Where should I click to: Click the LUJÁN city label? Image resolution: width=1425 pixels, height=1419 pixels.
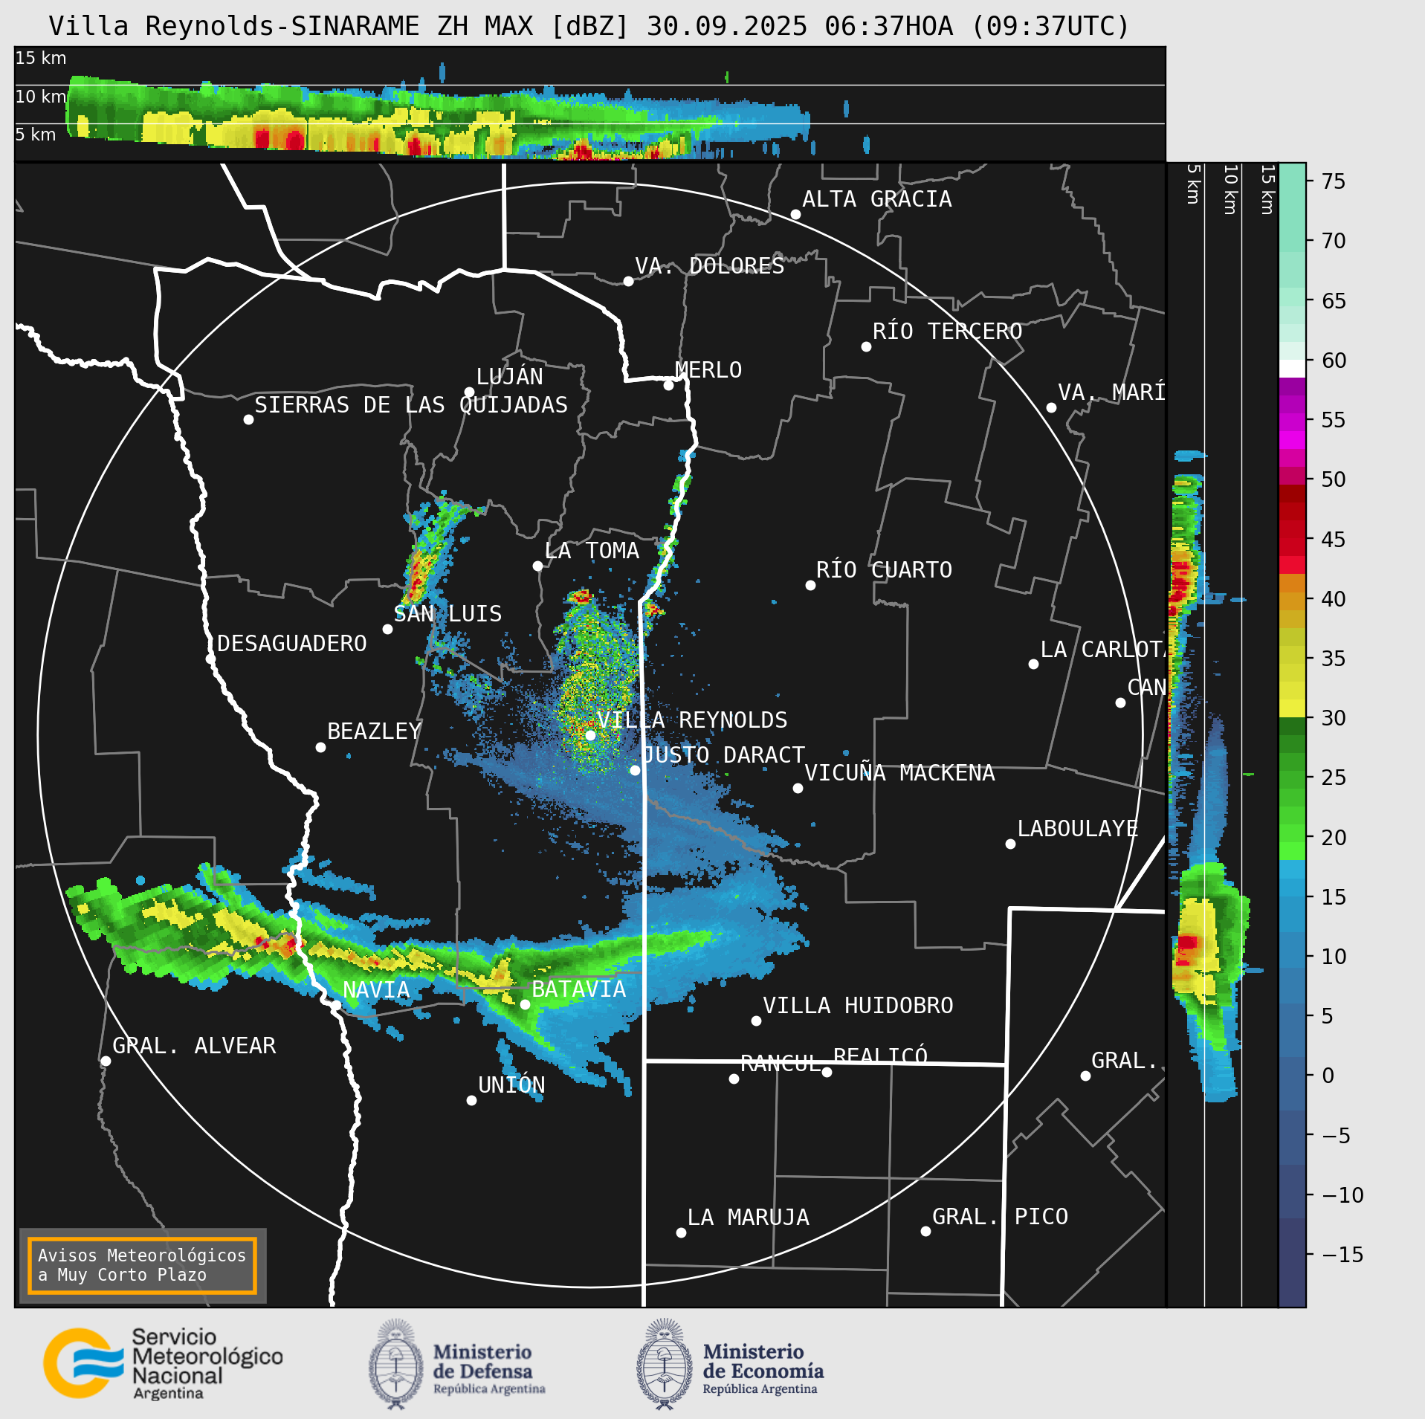point(509,376)
